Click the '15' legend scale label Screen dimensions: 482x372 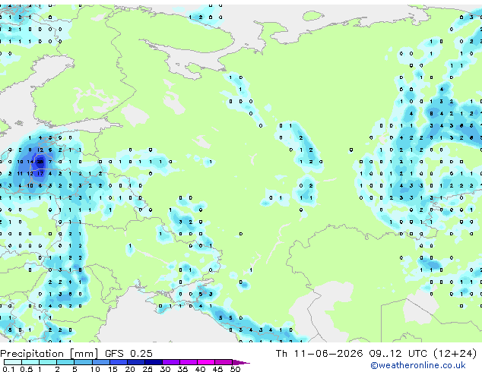[x=113, y=369]
